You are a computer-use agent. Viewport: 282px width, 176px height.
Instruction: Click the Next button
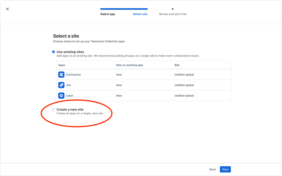[225, 169]
